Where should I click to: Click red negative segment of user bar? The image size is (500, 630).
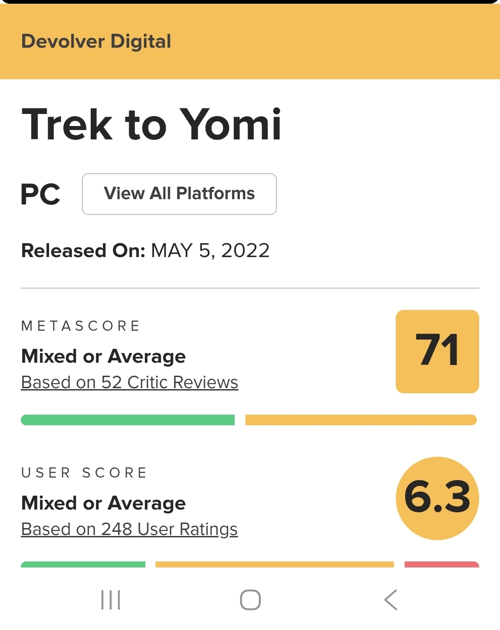(442, 565)
